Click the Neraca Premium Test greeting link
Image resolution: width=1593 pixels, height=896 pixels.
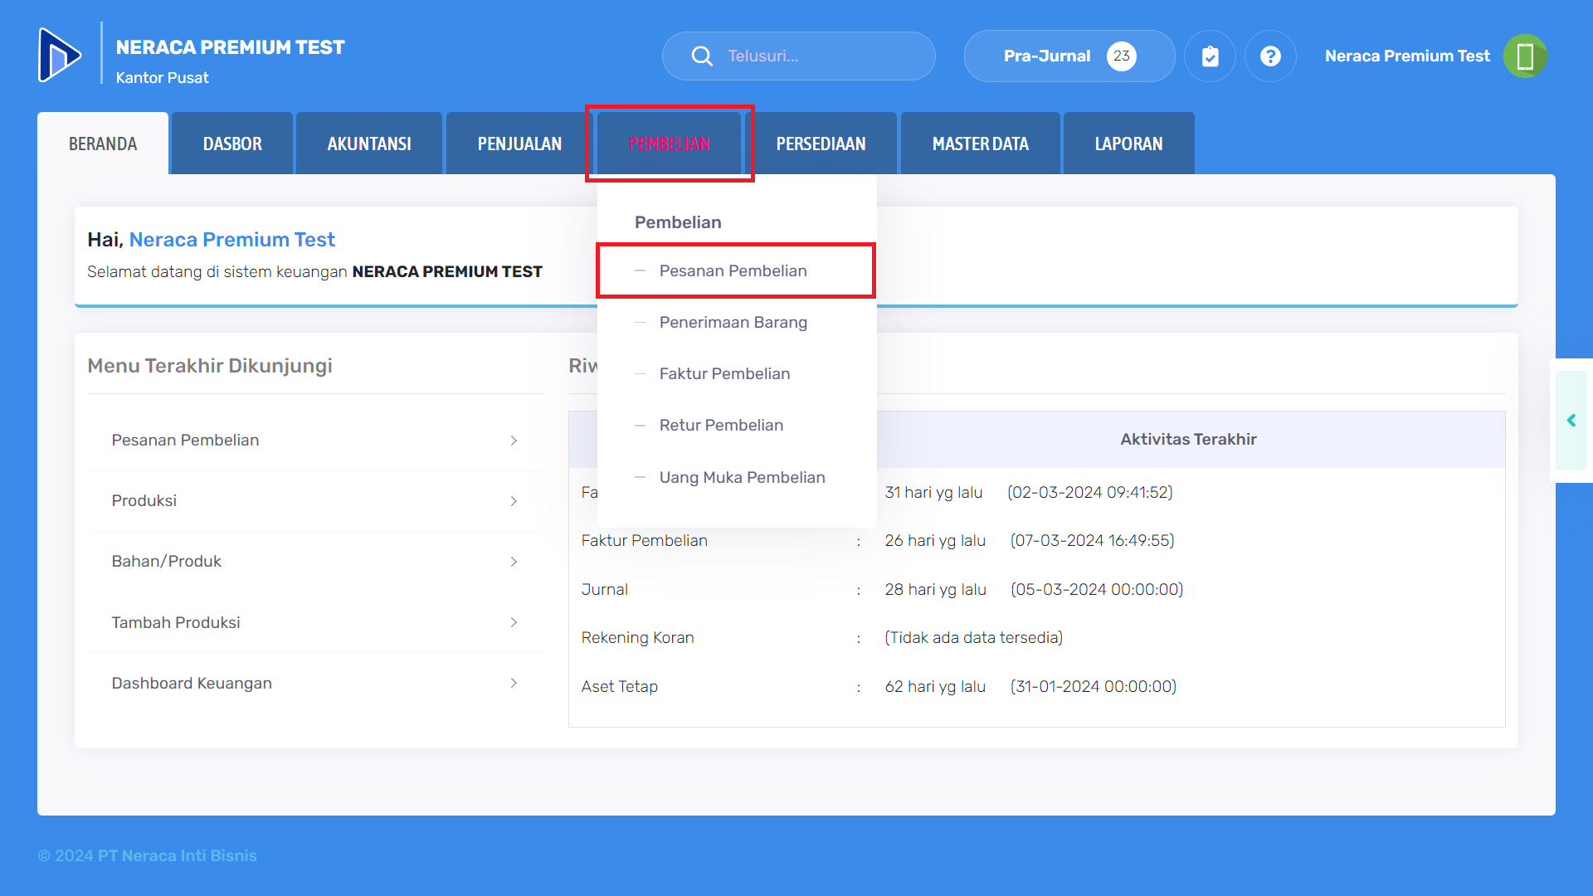tap(231, 240)
